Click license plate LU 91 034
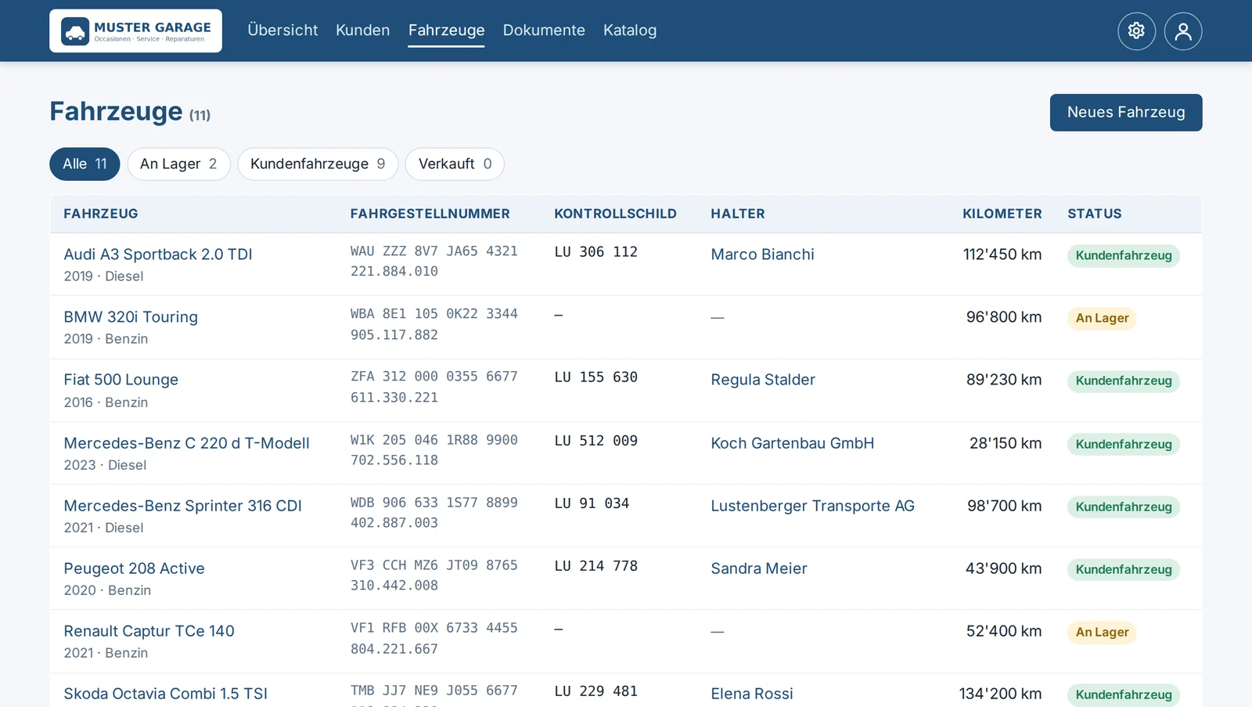The height and width of the screenshot is (707, 1252). point(592,503)
